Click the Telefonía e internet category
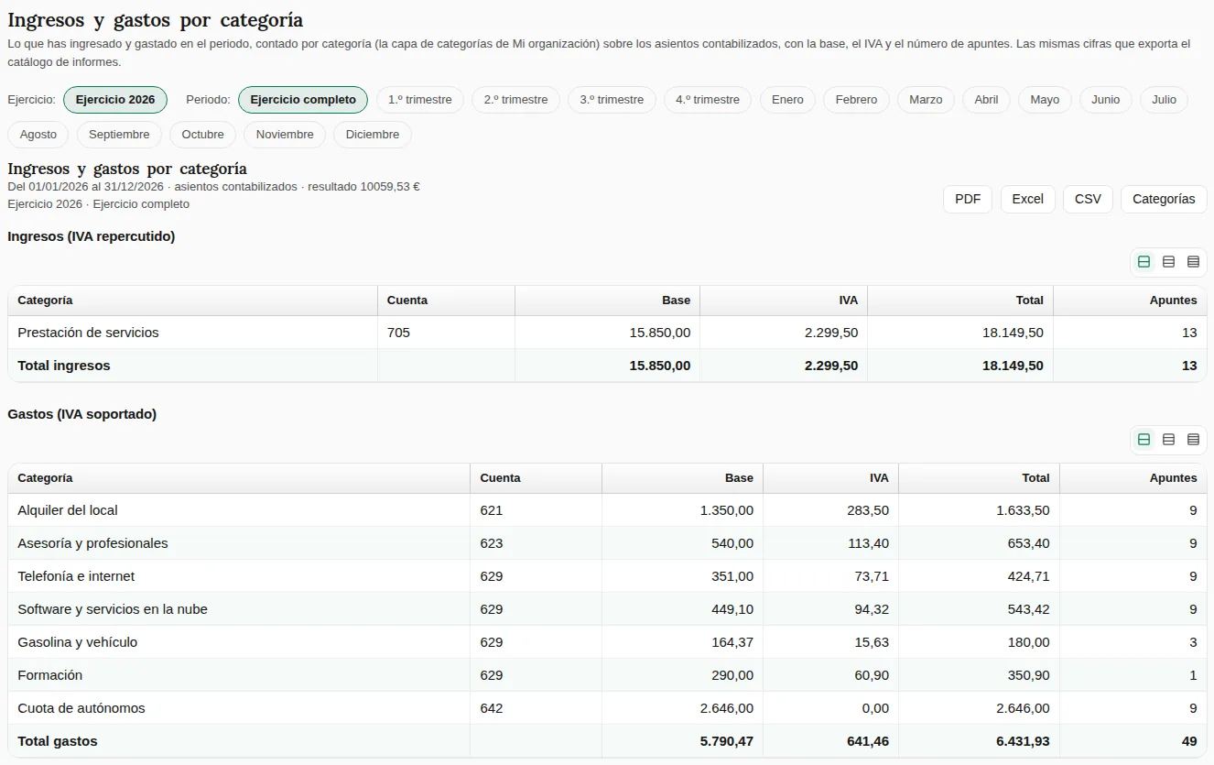This screenshot has width=1214, height=765. (x=76, y=576)
